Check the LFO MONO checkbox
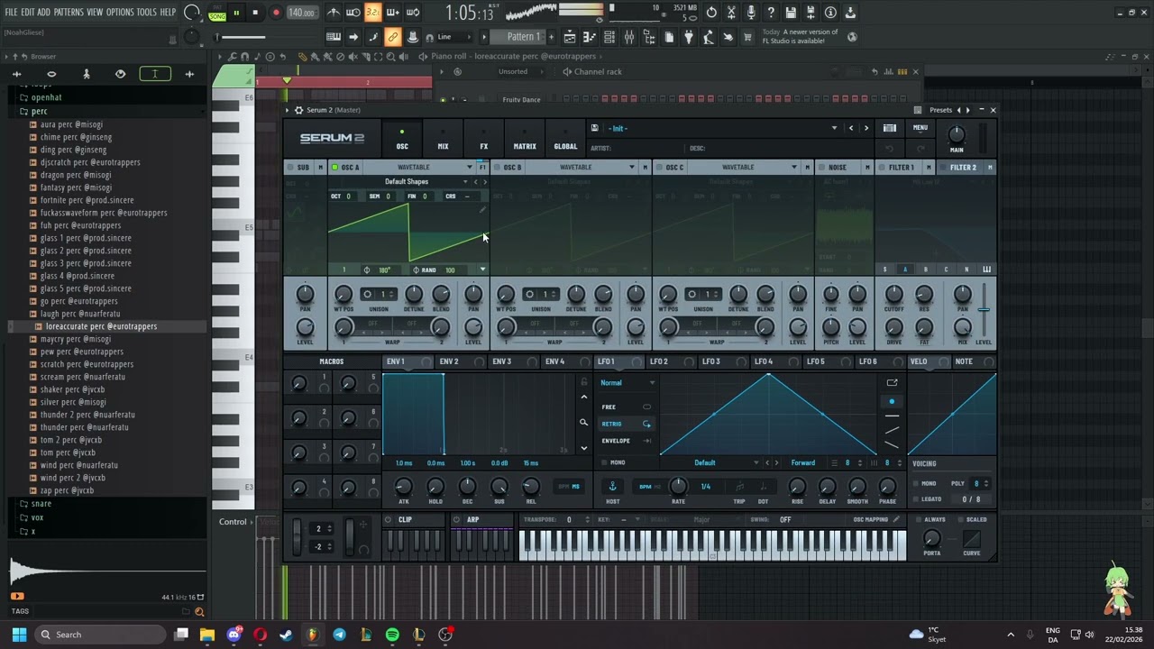 coord(605,462)
